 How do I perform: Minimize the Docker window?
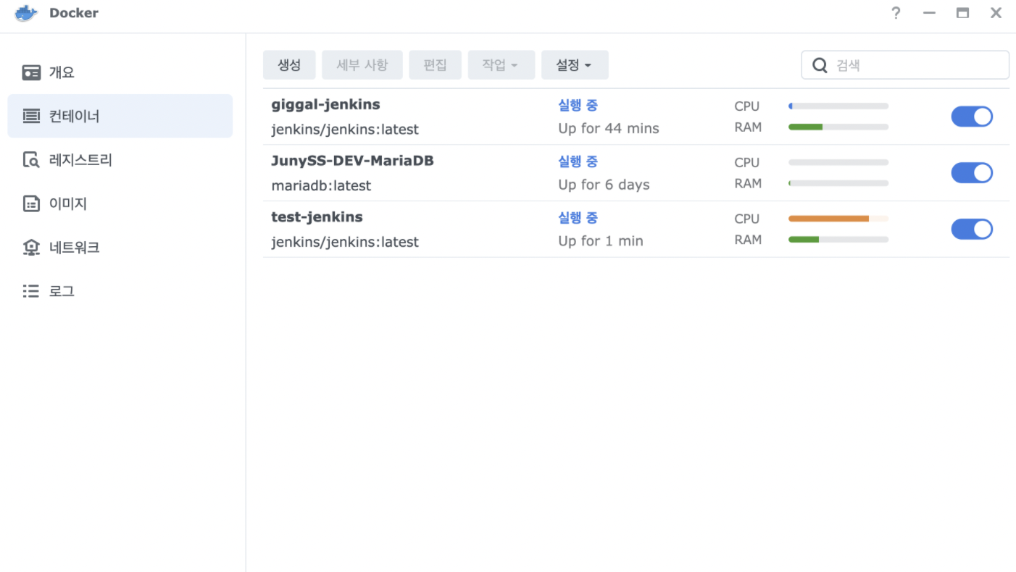929,13
